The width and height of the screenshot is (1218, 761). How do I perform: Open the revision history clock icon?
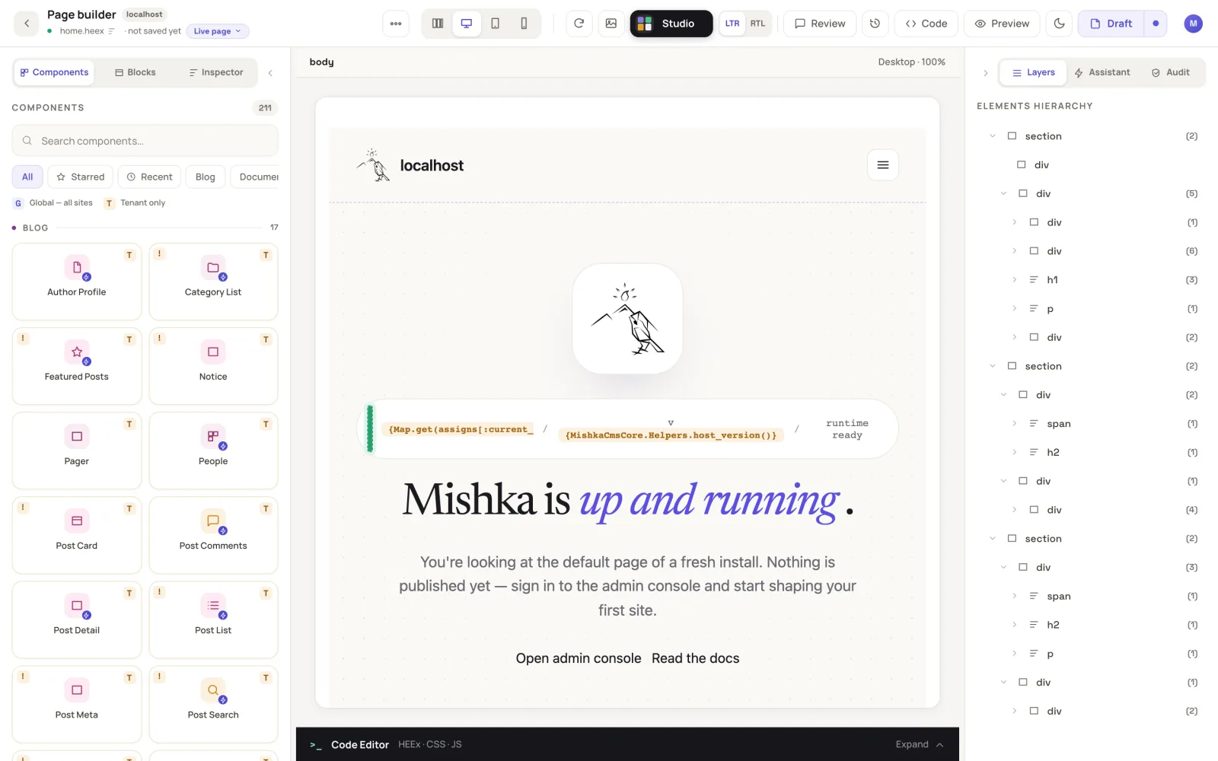(875, 24)
